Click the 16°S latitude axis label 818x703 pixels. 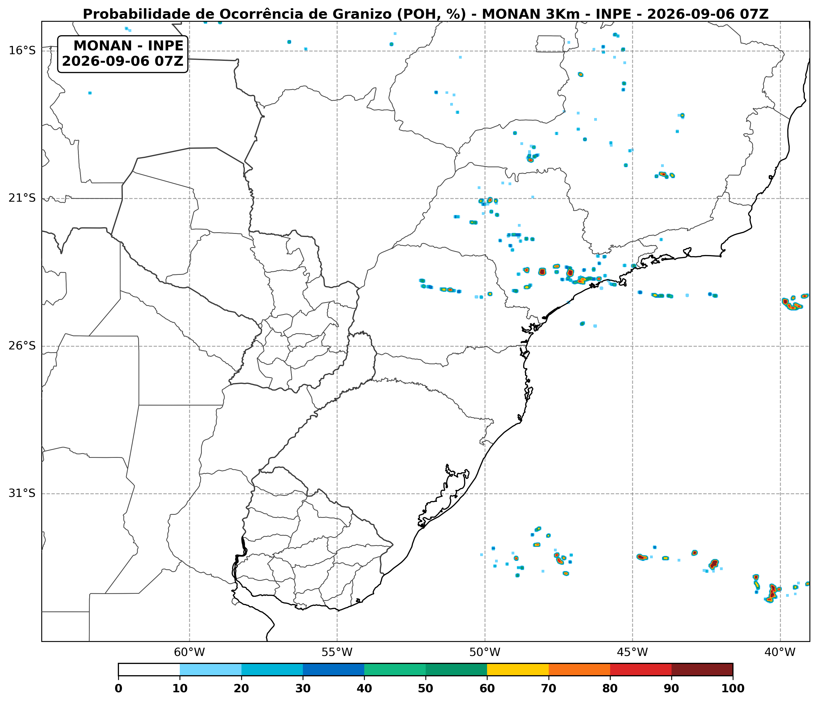(22, 51)
